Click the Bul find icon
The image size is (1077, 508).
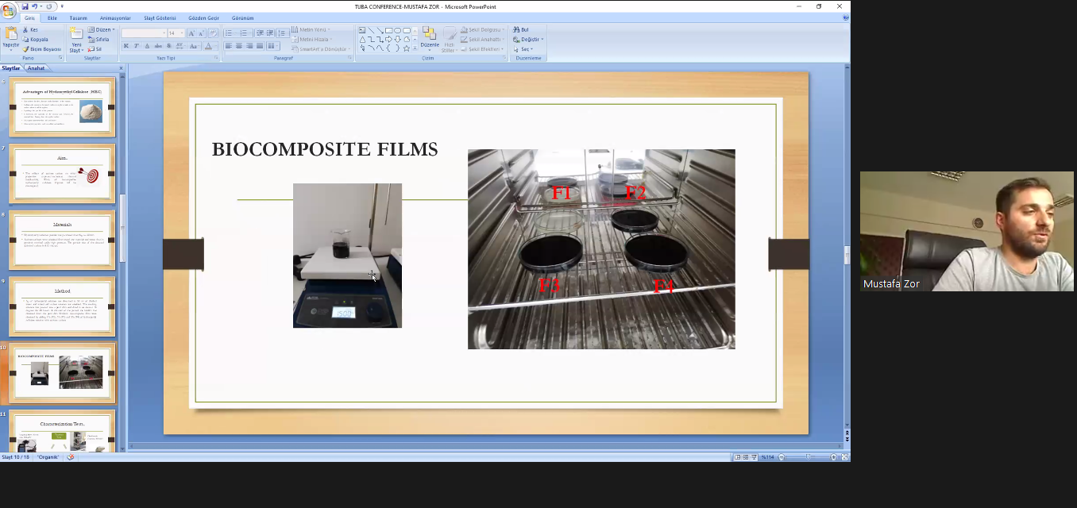click(521, 29)
